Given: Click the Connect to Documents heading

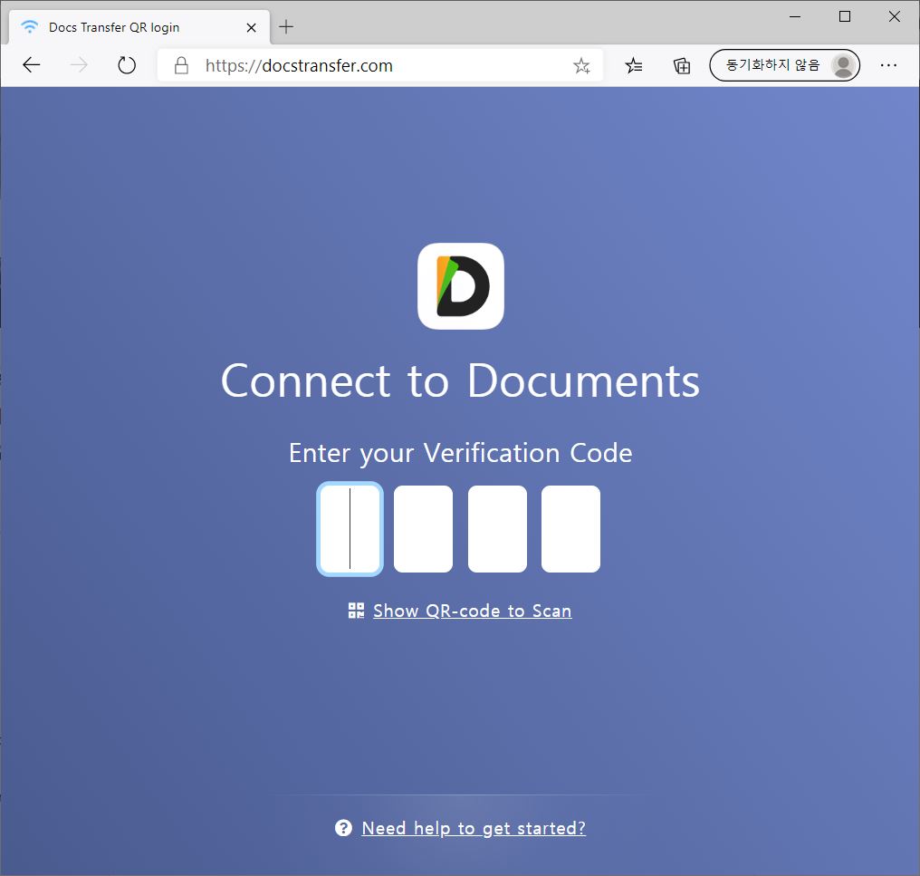Looking at the screenshot, I should click(461, 380).
